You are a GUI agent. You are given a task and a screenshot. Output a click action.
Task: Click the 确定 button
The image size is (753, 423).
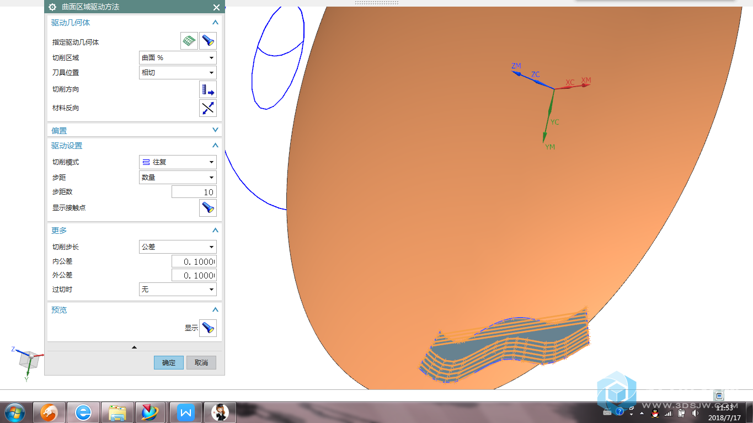pyautogui.click(x=169, y=362)
